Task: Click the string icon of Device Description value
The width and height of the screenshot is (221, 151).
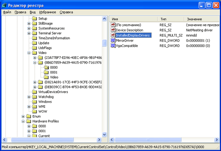Action: [113, 30]
